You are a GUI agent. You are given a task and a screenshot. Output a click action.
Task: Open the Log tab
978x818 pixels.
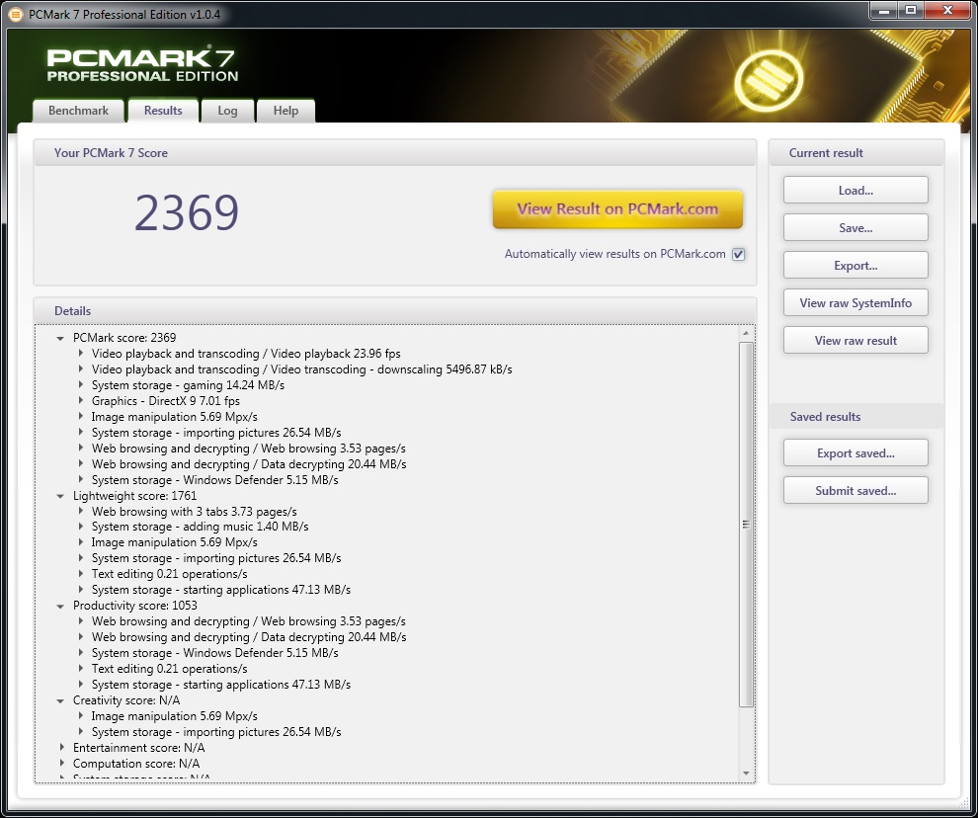click(x=227, y=111)
